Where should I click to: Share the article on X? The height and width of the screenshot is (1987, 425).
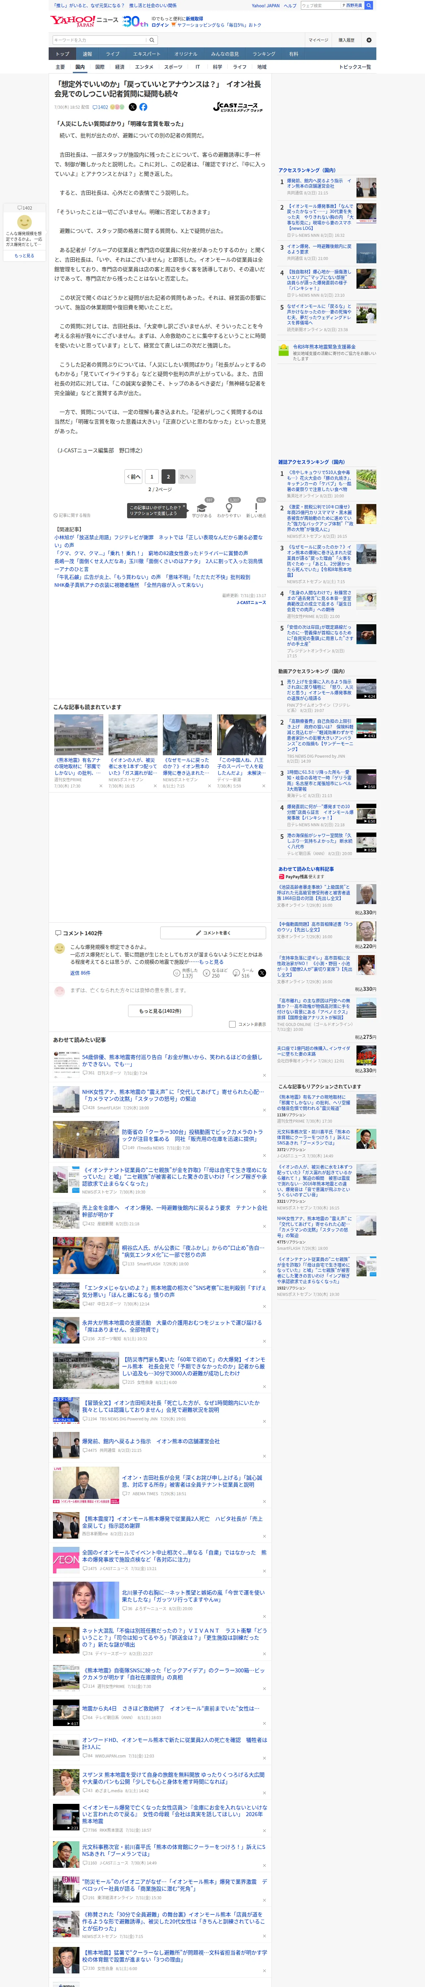point(133,107)
